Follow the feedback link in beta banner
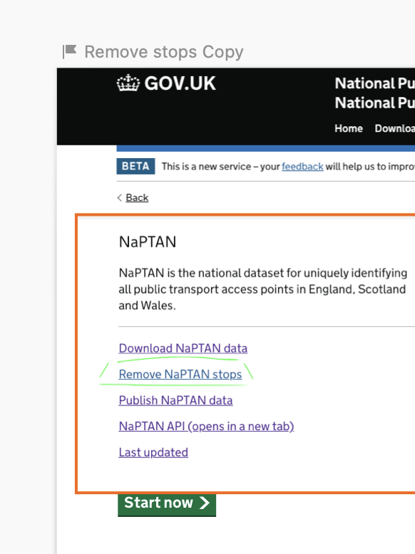 pos(302,167)
